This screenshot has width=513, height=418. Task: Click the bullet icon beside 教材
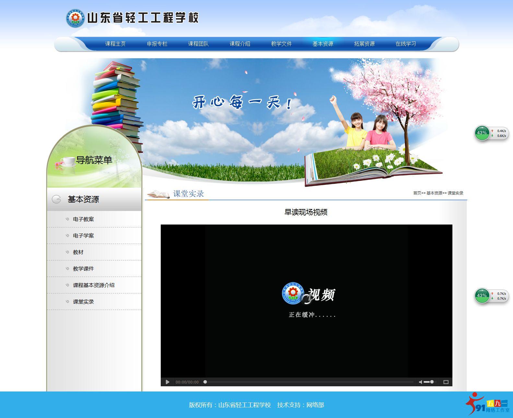(67, 252)
